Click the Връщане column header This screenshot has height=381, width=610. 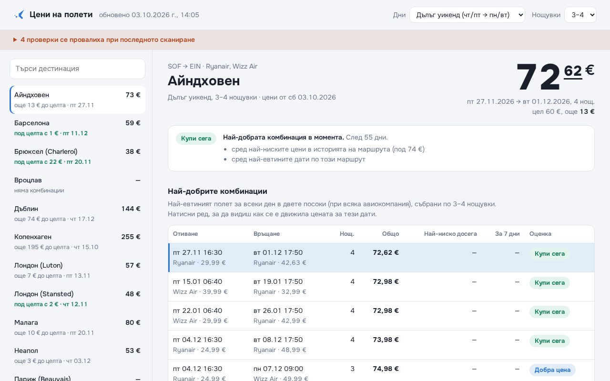point(266,234)
